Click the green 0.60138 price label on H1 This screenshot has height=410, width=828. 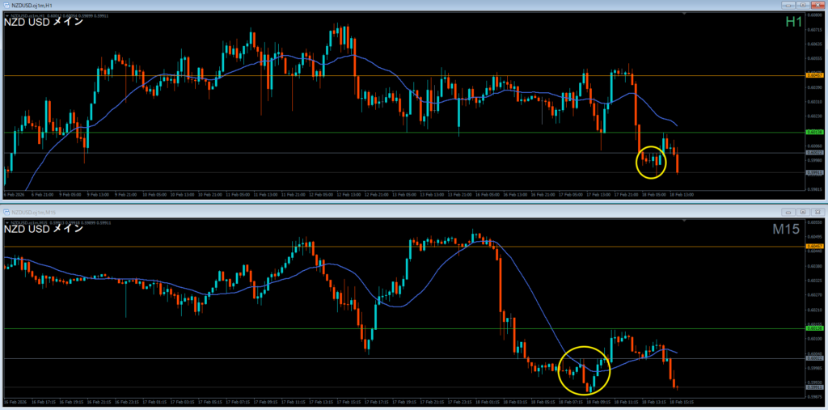coord(815,132)
